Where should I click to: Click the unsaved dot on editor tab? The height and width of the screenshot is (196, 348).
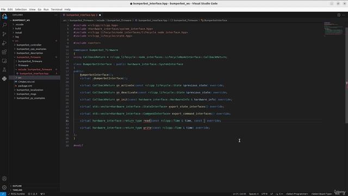click(100, 15)
